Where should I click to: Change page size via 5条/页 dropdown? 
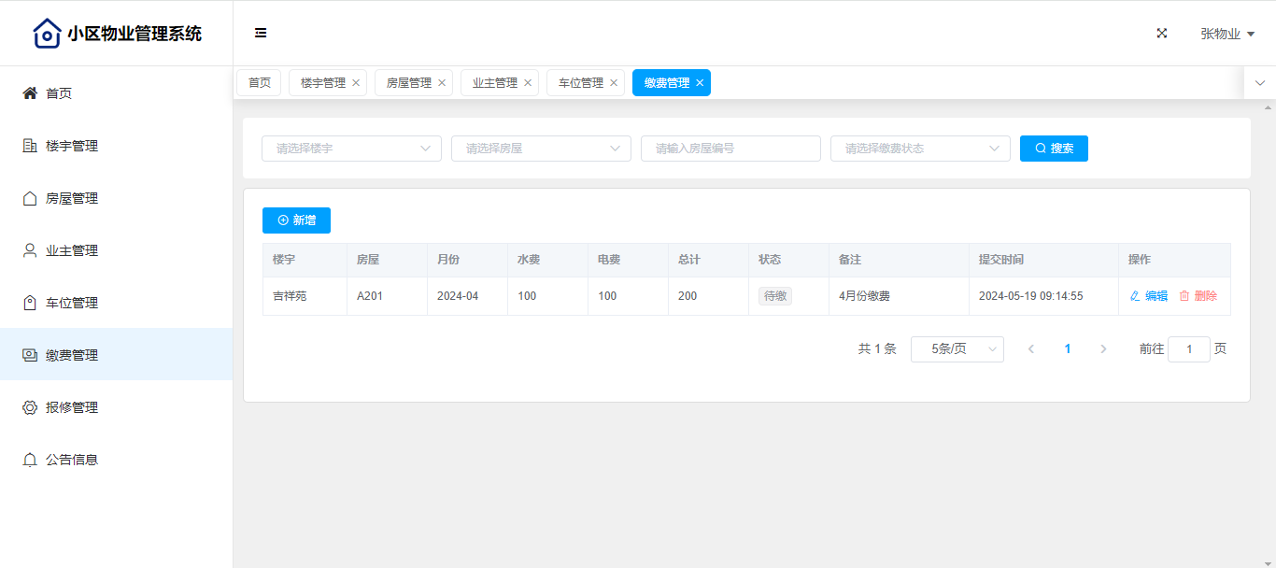tap(957, 349)
